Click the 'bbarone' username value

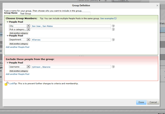point(46,67)
